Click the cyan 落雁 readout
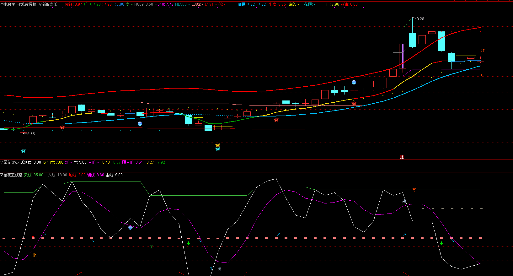Screen dimensions: 513x276 309,4
